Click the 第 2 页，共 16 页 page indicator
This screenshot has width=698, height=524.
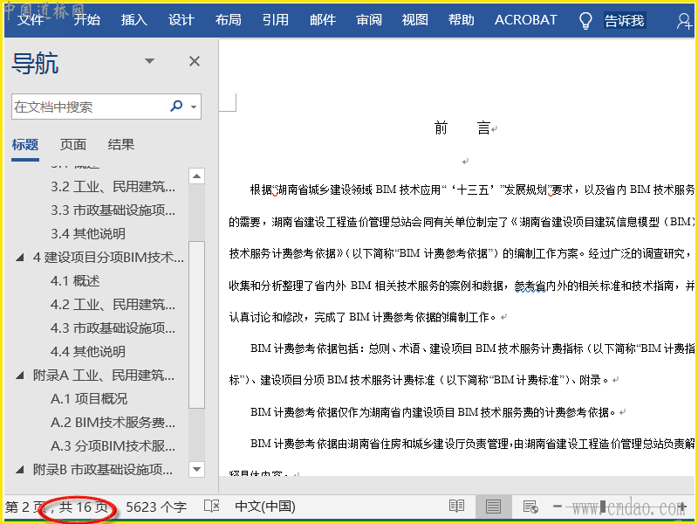(x=57, y=507)
